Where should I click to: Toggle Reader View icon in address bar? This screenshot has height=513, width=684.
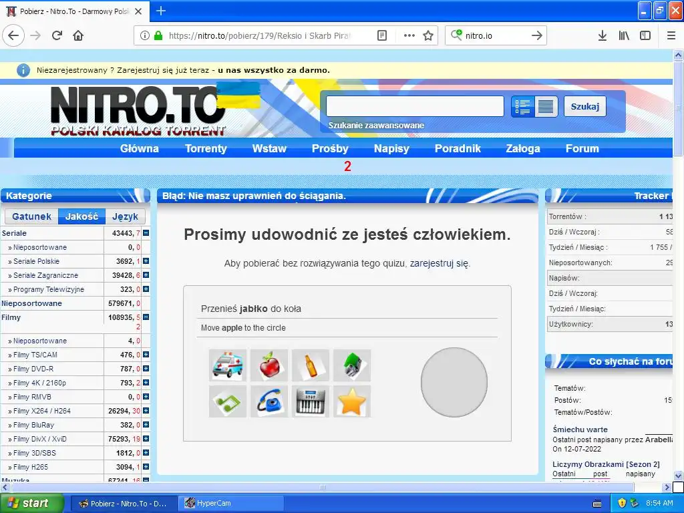[381, 35]
